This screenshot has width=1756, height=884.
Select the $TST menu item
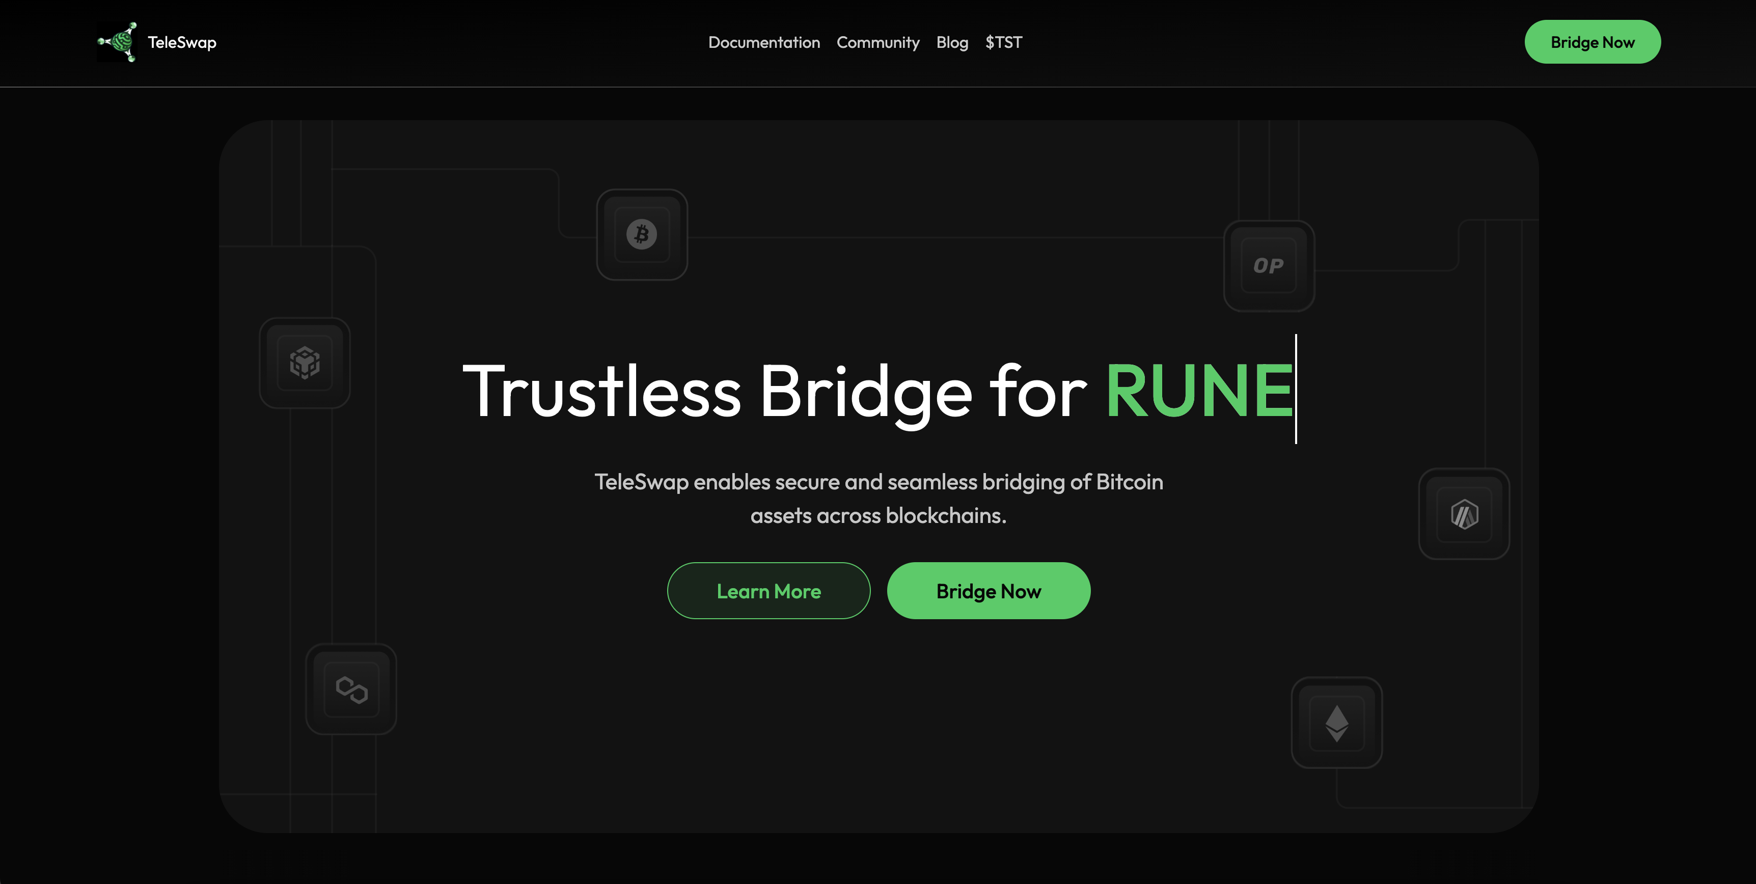coord(1003,42)
